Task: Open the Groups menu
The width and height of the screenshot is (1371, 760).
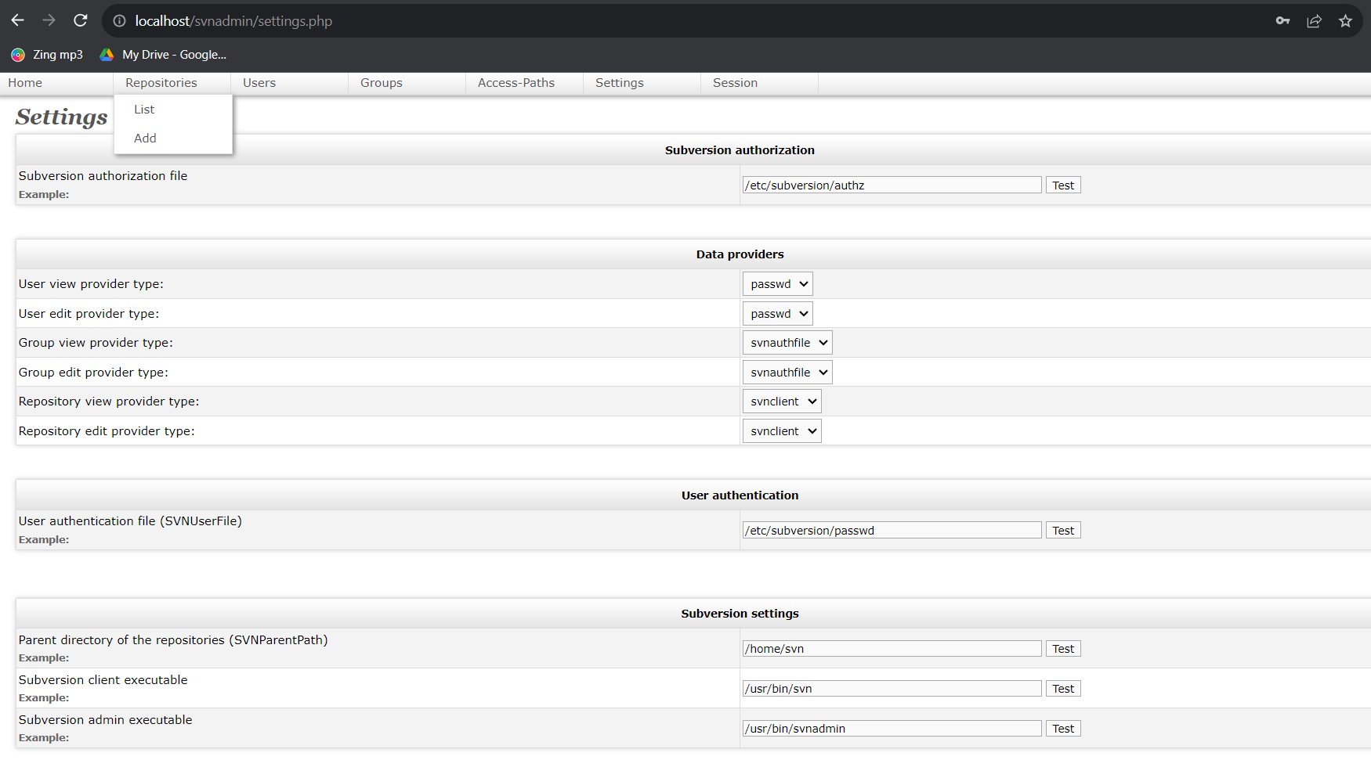Action: click(x=382, y=83)
